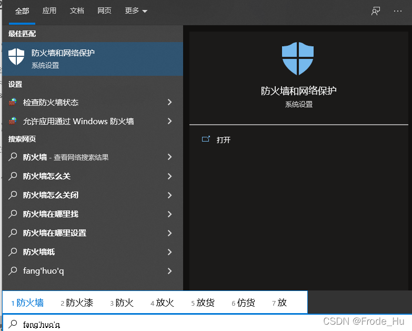Viewport: 412px width, 331px height.
Task: Click search icon beside 防火墙 - 查看网络搜索结果
Action: click(13, 157)
